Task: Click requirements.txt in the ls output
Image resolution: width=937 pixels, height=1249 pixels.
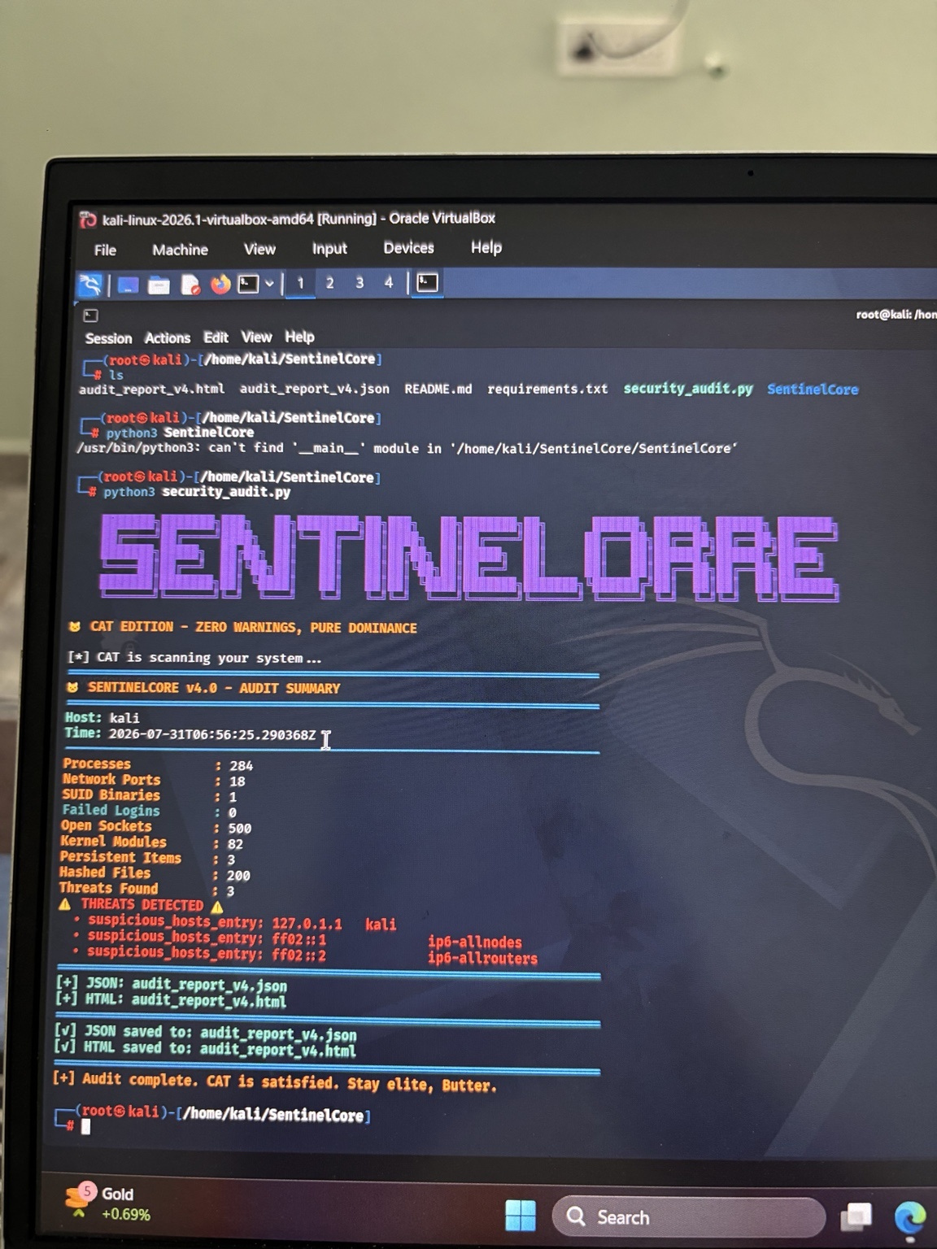Action: click(x=547, y=389)
